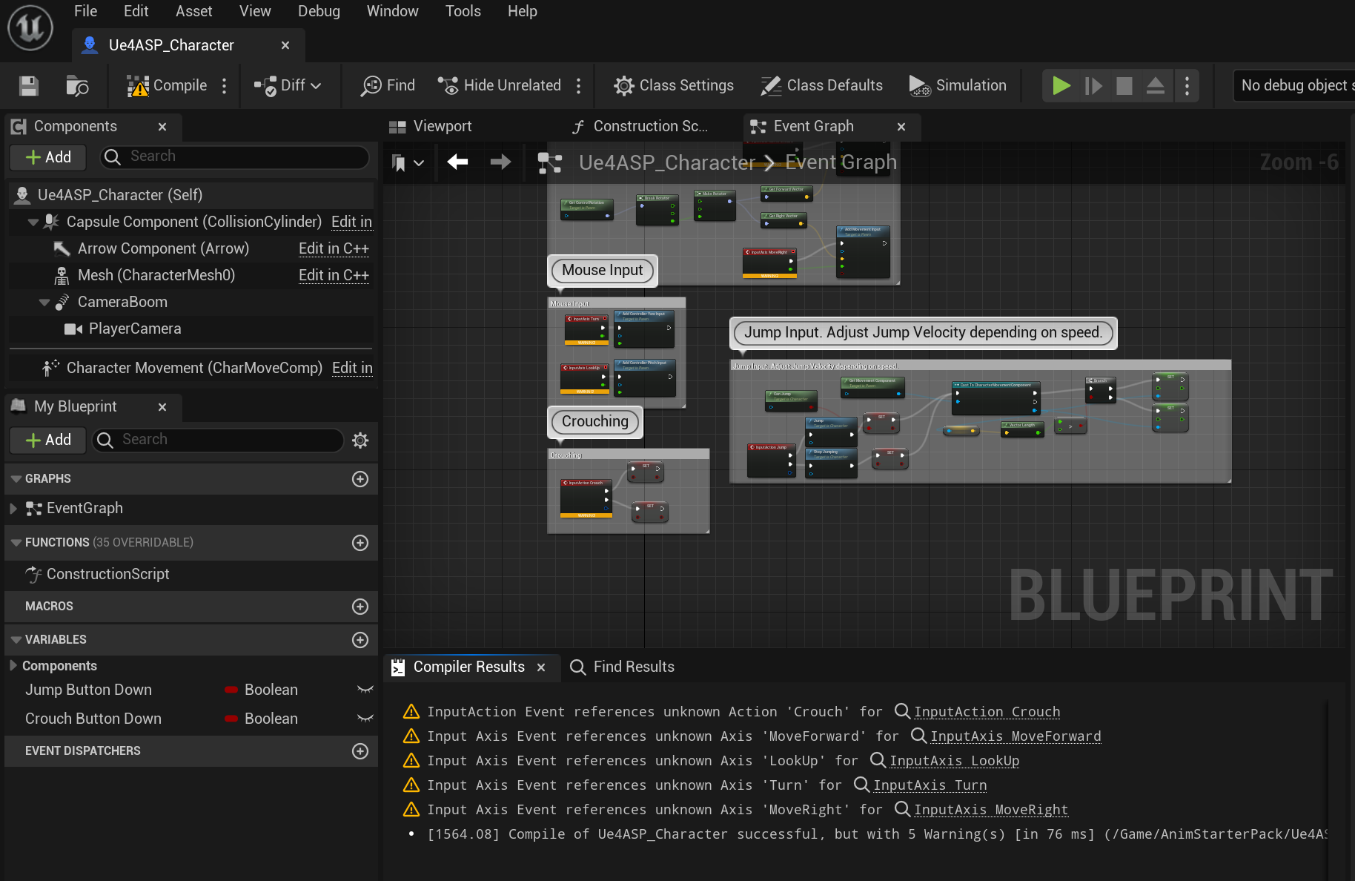Open the Diff dropdown

coord(288,86)
